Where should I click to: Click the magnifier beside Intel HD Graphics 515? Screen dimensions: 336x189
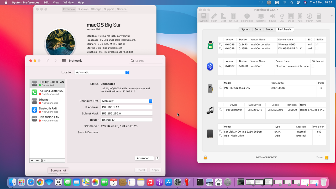tap(220, 88)
